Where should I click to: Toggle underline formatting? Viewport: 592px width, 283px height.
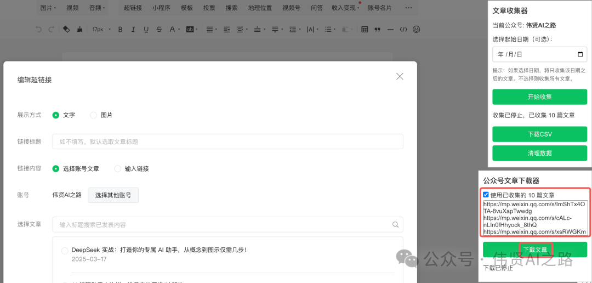pos(146,30)
